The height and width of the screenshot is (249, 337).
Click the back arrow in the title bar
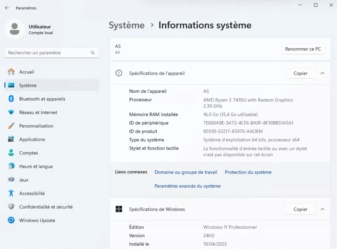7,8
